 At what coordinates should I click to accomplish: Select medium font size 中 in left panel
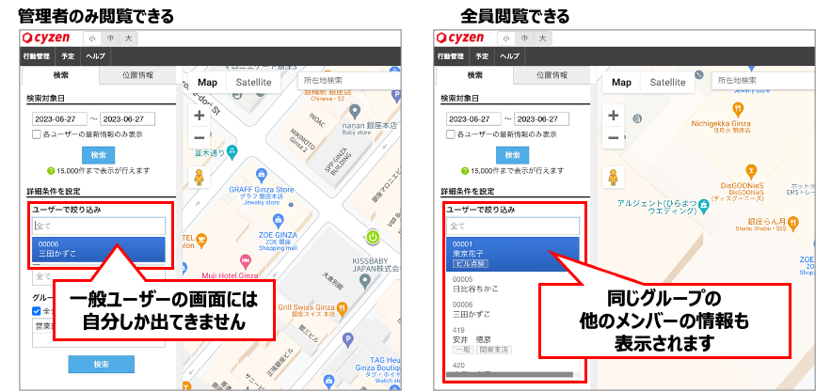(x=110, y=39)
